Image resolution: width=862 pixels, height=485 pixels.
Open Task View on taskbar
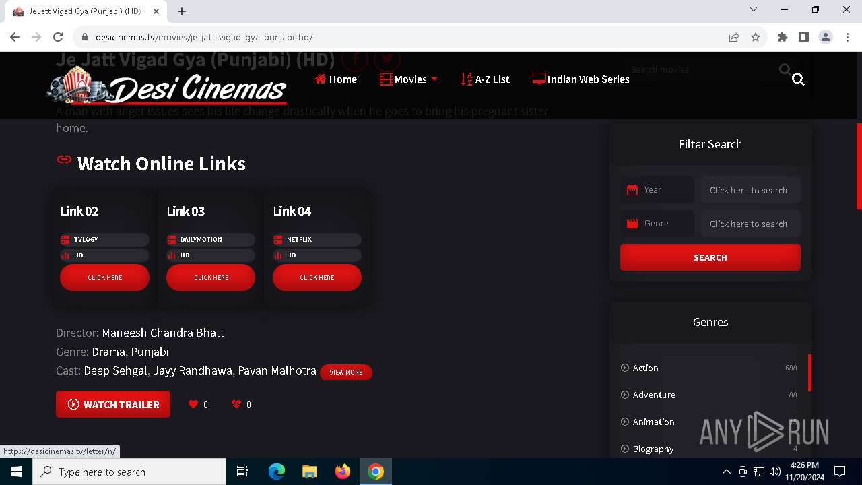coord(242,472)
